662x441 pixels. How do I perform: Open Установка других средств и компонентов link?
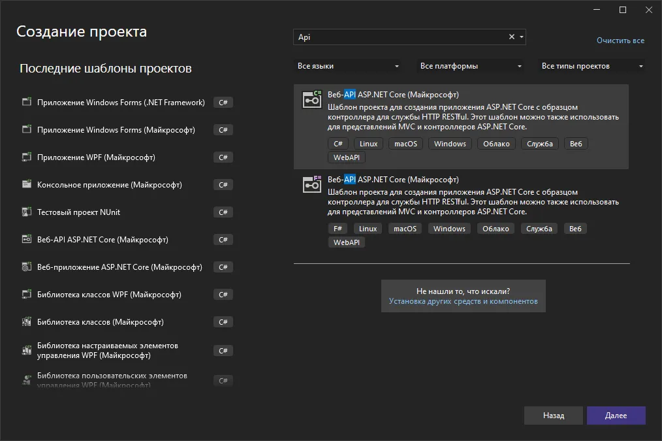463,301
